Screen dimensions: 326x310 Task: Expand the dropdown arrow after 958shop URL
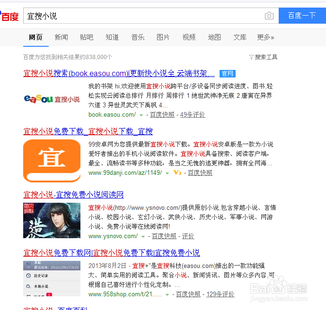[167, 295]
